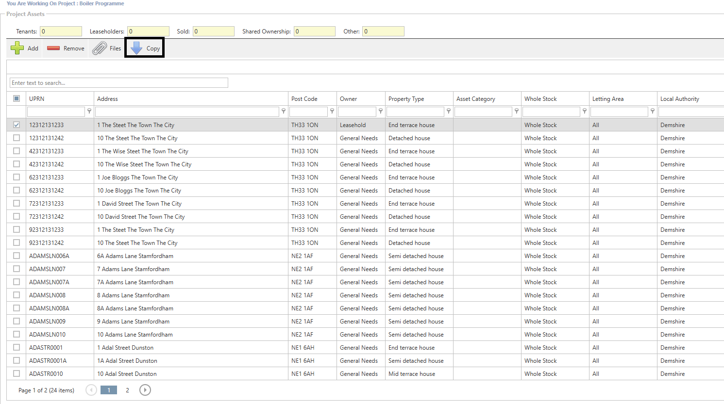Screen dimensions: 724x404
Task: Uncheck the row for UPRN 12312131233
Action: coord(17,125)
